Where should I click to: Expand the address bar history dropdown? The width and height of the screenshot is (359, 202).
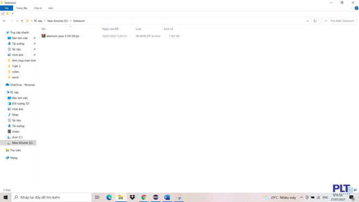(x=307, y=21)
